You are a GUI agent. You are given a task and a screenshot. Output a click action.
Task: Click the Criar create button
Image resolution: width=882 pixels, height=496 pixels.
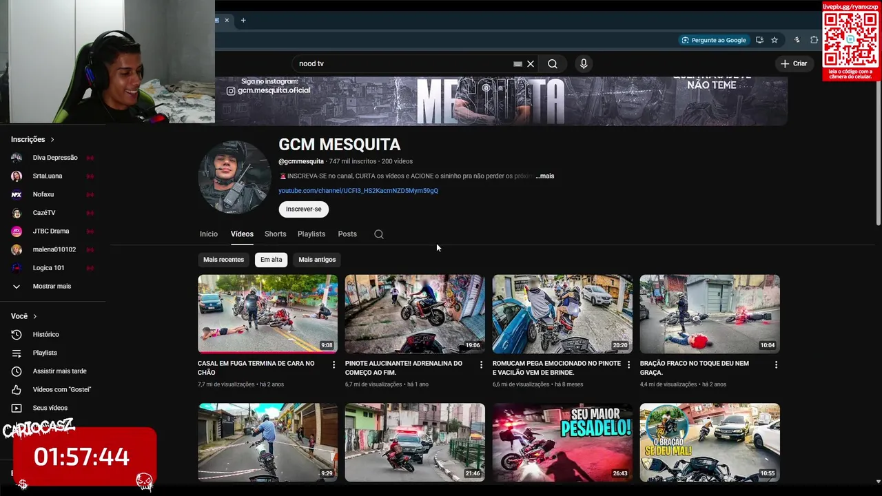tap(793, 63)
